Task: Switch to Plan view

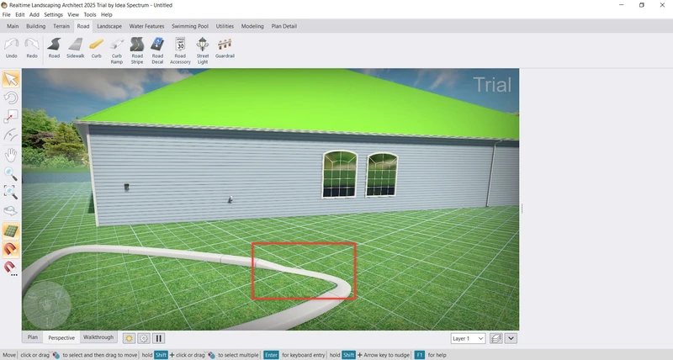Action: coord(33,337)
